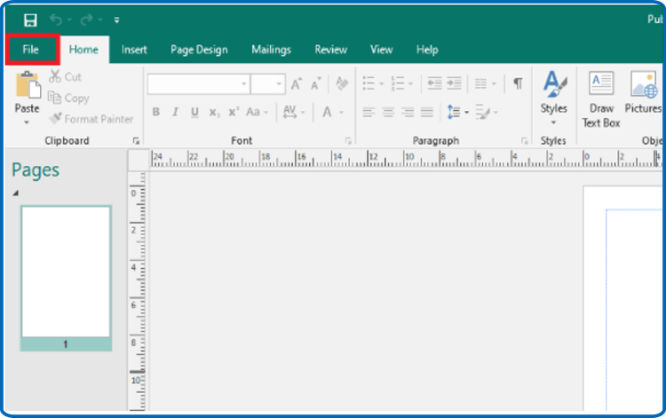Open the Help tab
This screenshot has height=418, width=666.
click(x=427, y=50)
